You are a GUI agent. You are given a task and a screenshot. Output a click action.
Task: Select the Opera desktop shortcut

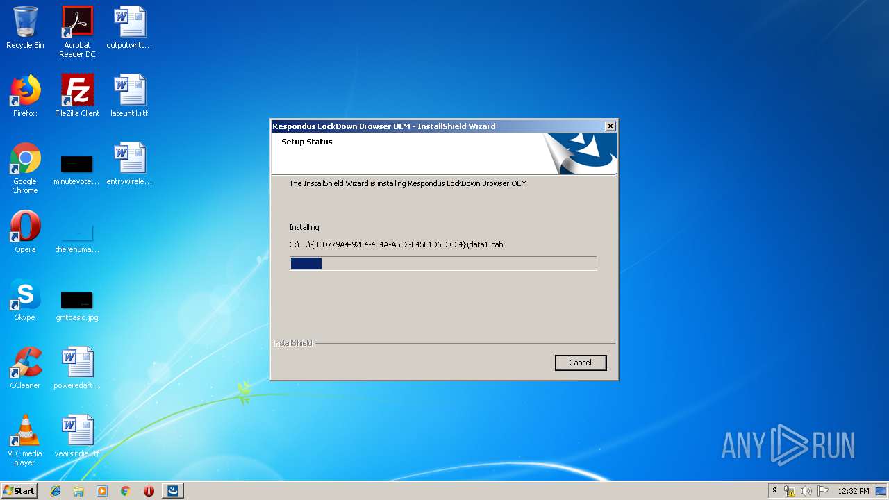[25, 232]
